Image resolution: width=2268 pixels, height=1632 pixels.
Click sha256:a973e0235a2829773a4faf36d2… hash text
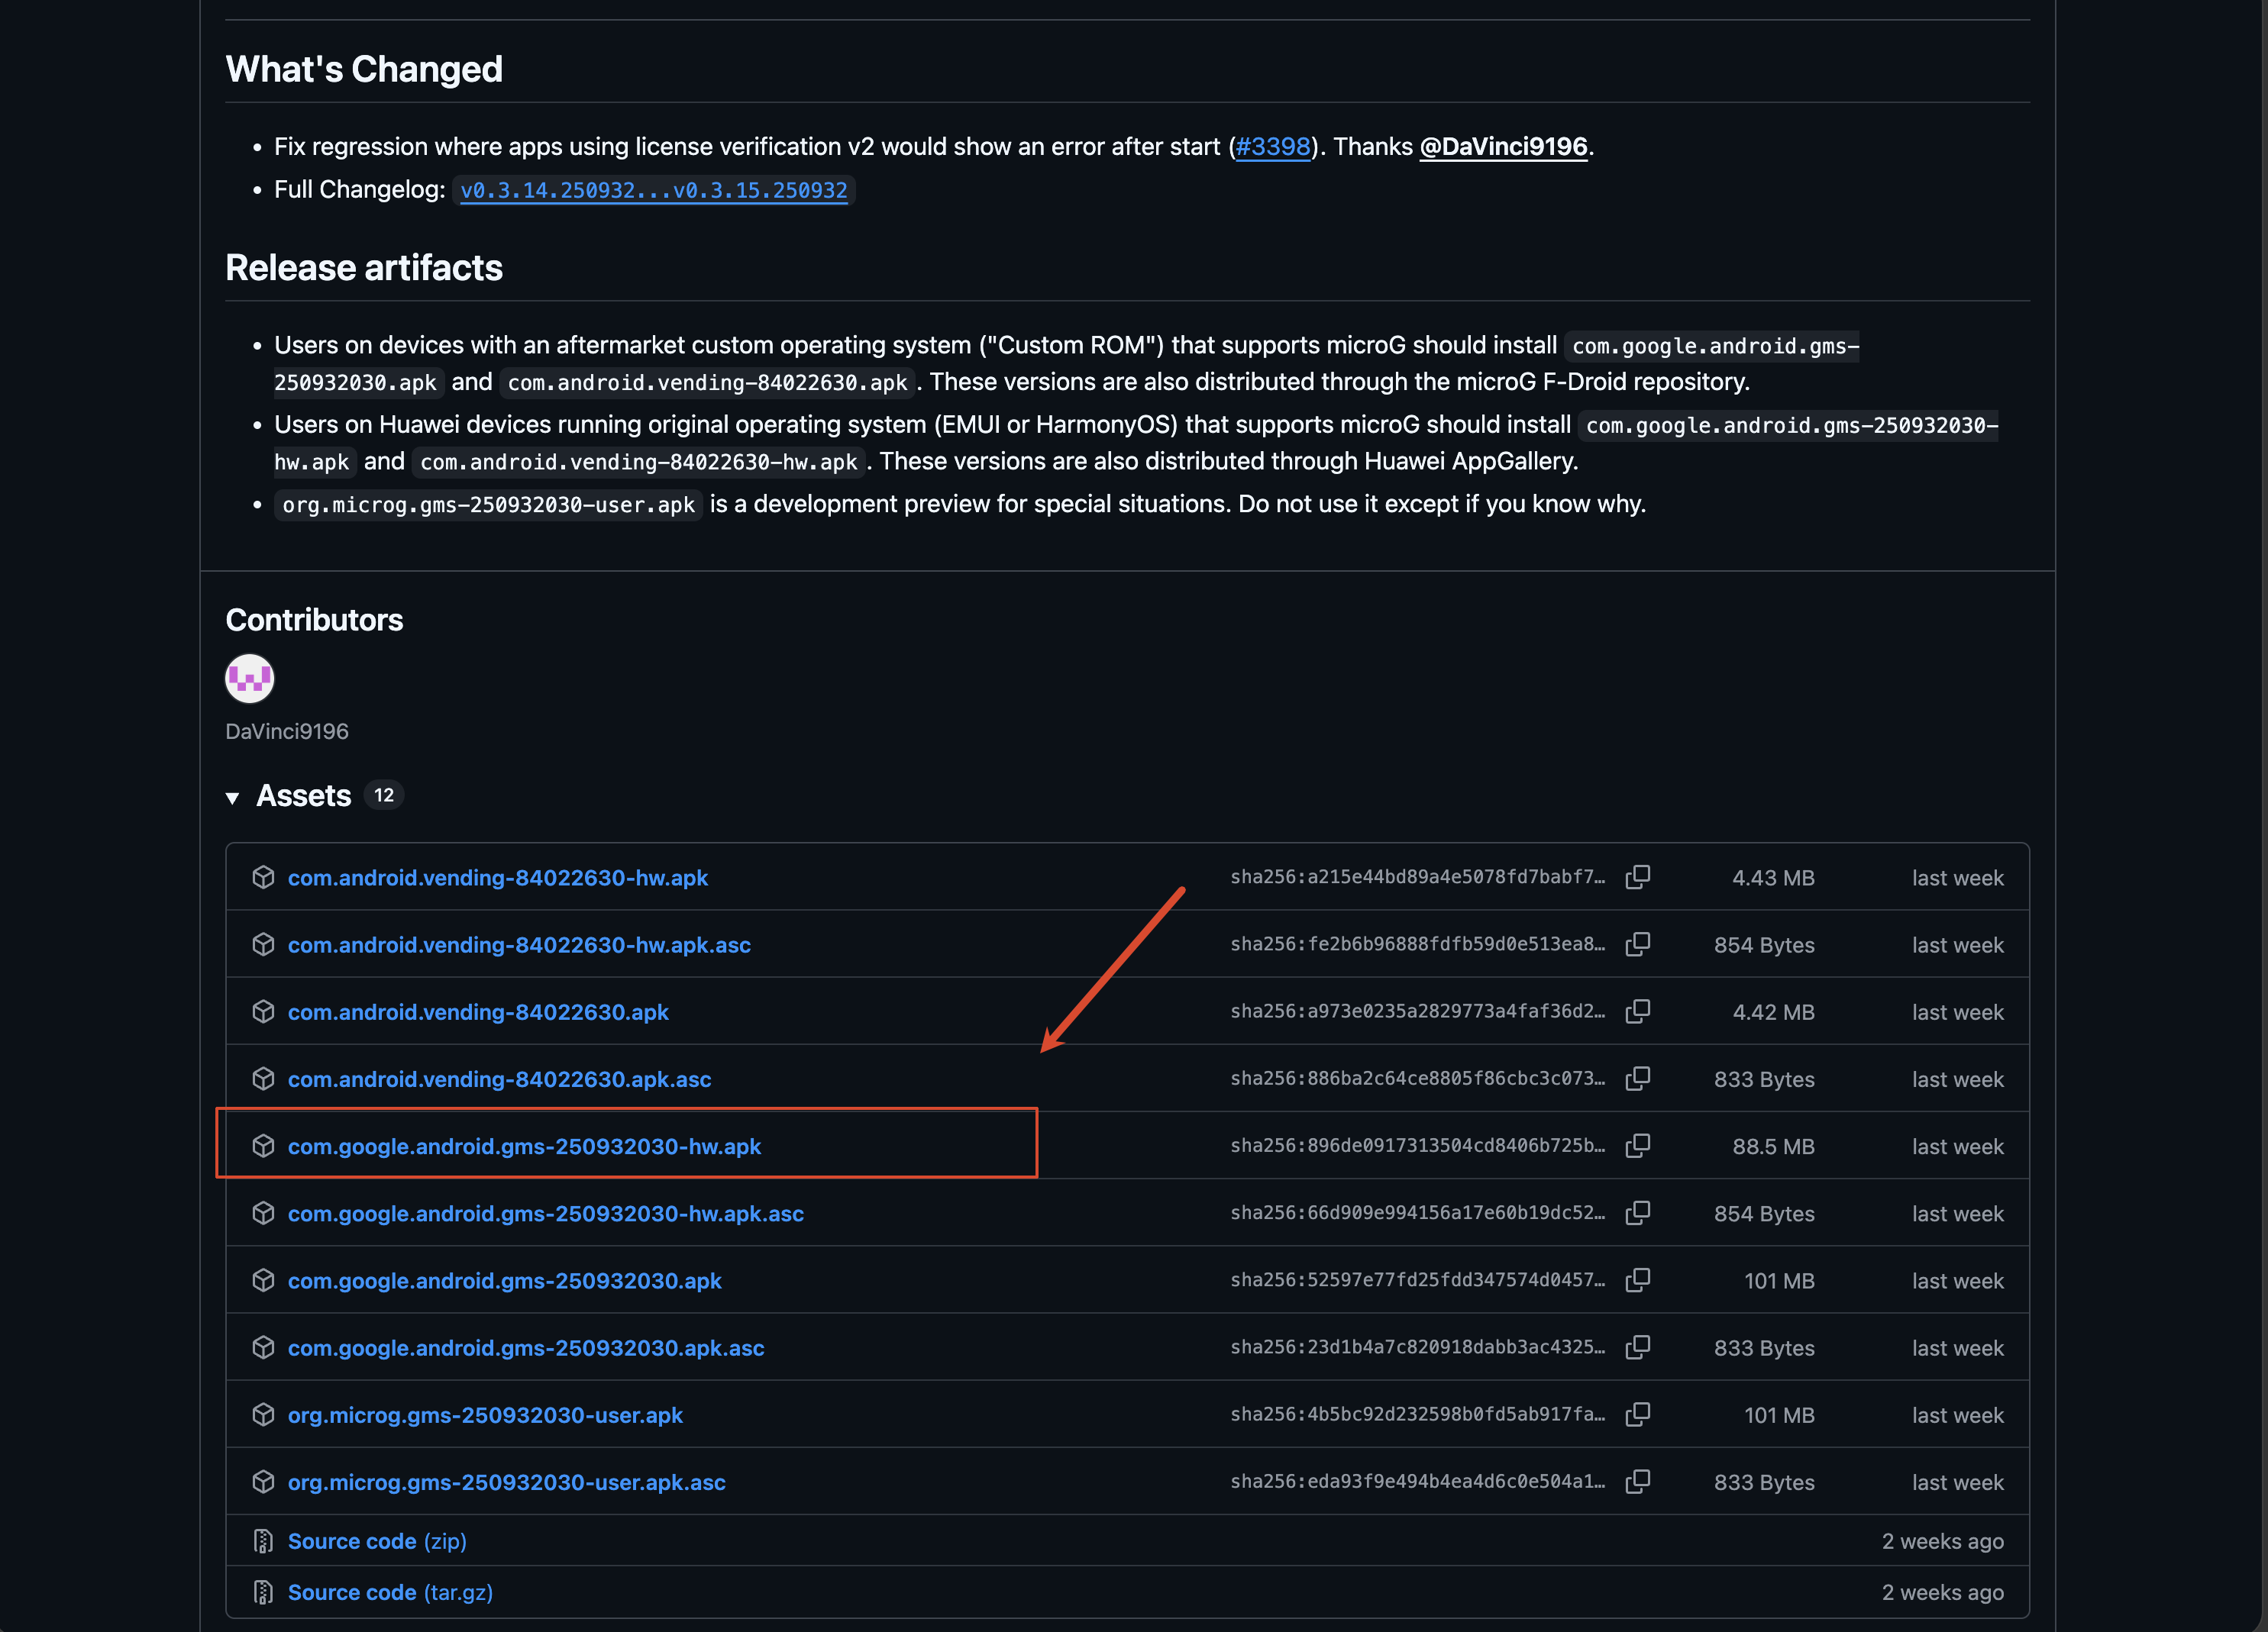pos(1417,1011)
